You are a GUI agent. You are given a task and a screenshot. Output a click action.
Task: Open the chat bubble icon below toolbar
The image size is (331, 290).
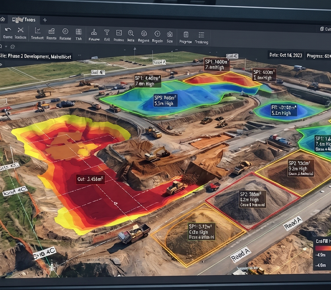[13, 46]
